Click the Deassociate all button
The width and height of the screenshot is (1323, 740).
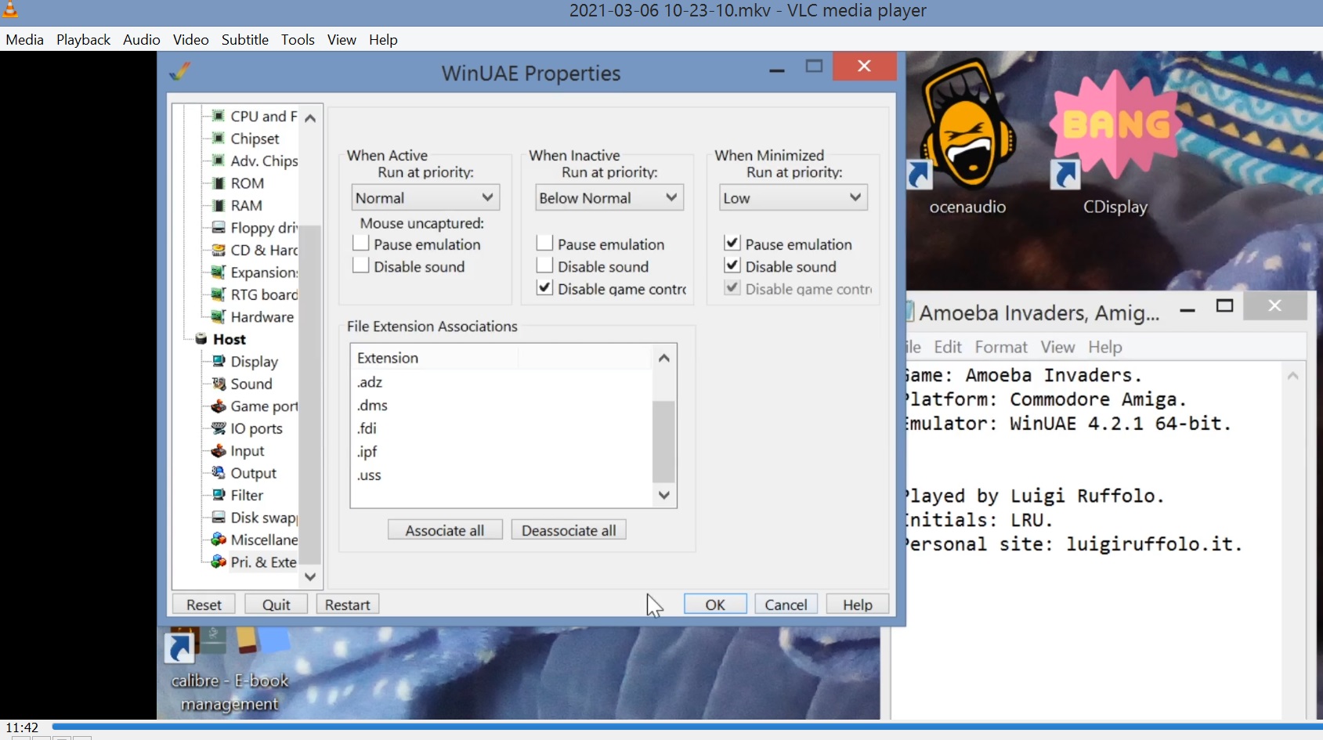569,530
